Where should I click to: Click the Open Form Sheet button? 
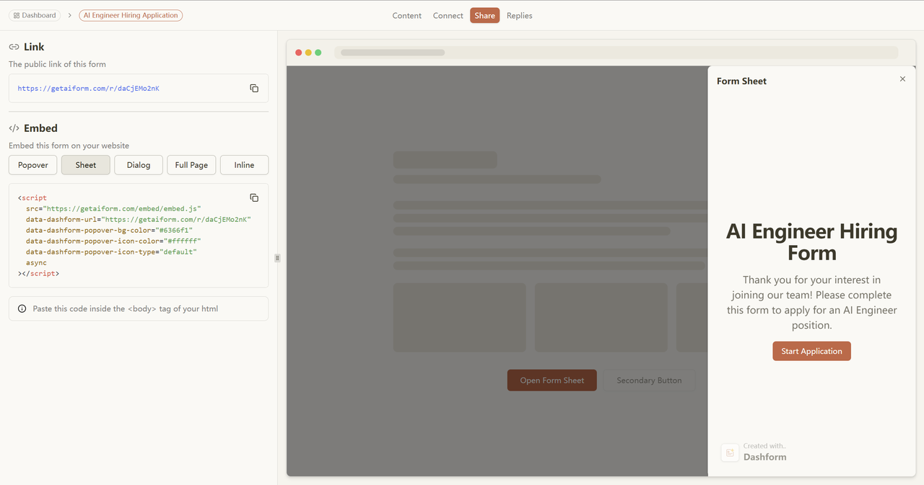552,381
